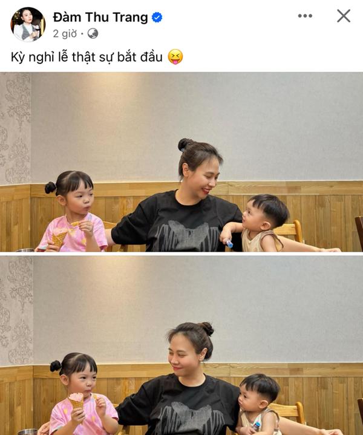Click the pink ice cream in the bottom photo
363x435 pixels.
point(76,397)
